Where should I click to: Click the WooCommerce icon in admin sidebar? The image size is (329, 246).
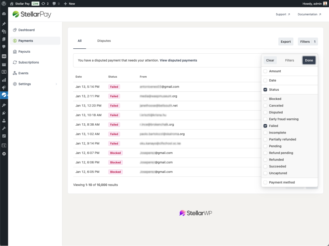pyautogui.click(x=4, y=56)
